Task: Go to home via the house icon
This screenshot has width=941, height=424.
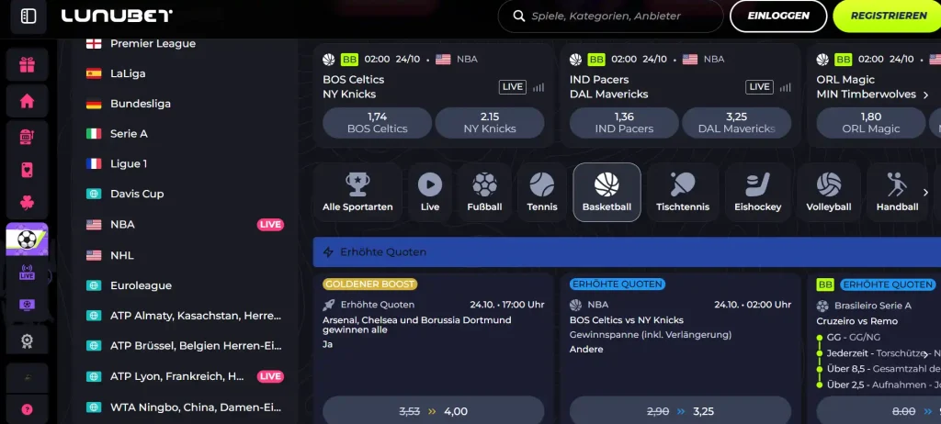Action: pyautogui.click(x=27, y=101)
